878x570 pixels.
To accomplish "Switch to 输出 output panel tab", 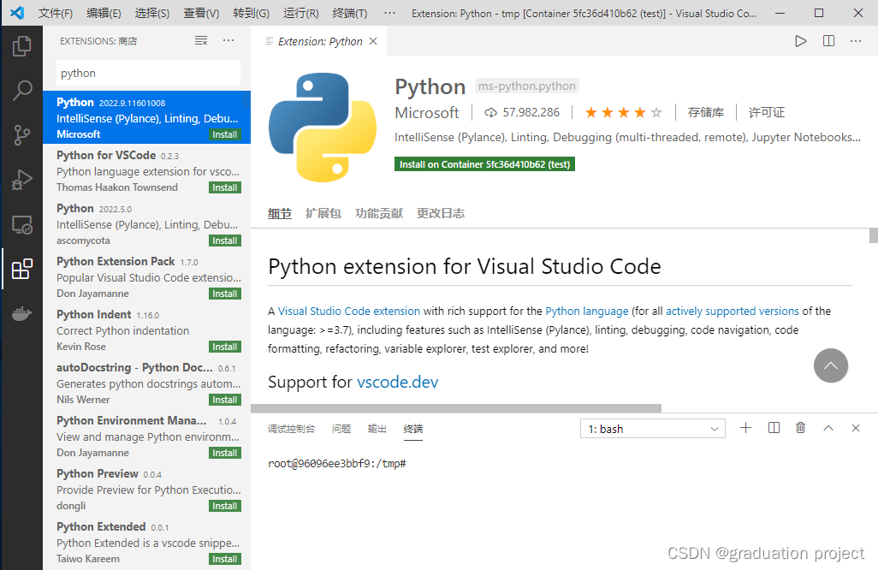I will [x=377, y=429].
